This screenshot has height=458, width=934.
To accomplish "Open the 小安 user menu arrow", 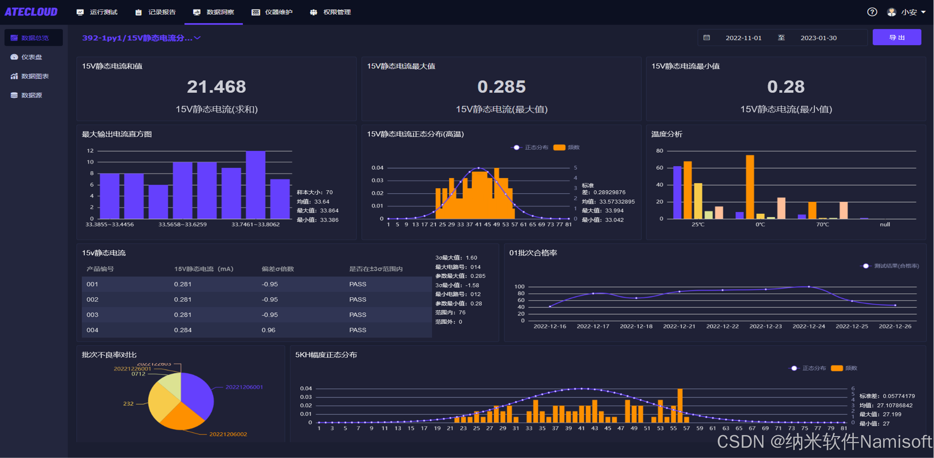I will click(923, 12).
